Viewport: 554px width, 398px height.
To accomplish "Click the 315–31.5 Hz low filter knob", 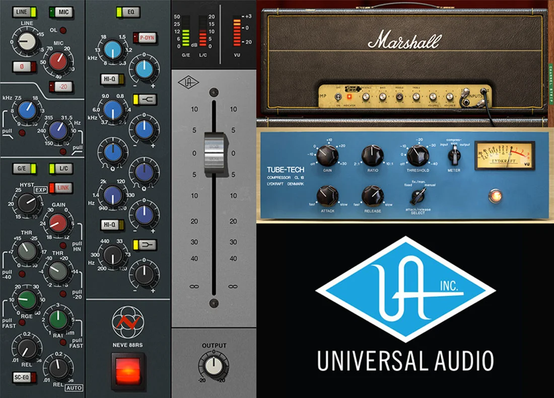I will click(x=58, y=130).
